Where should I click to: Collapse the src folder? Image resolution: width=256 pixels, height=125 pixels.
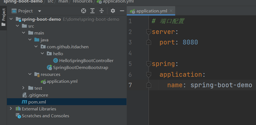pos(17,26)
